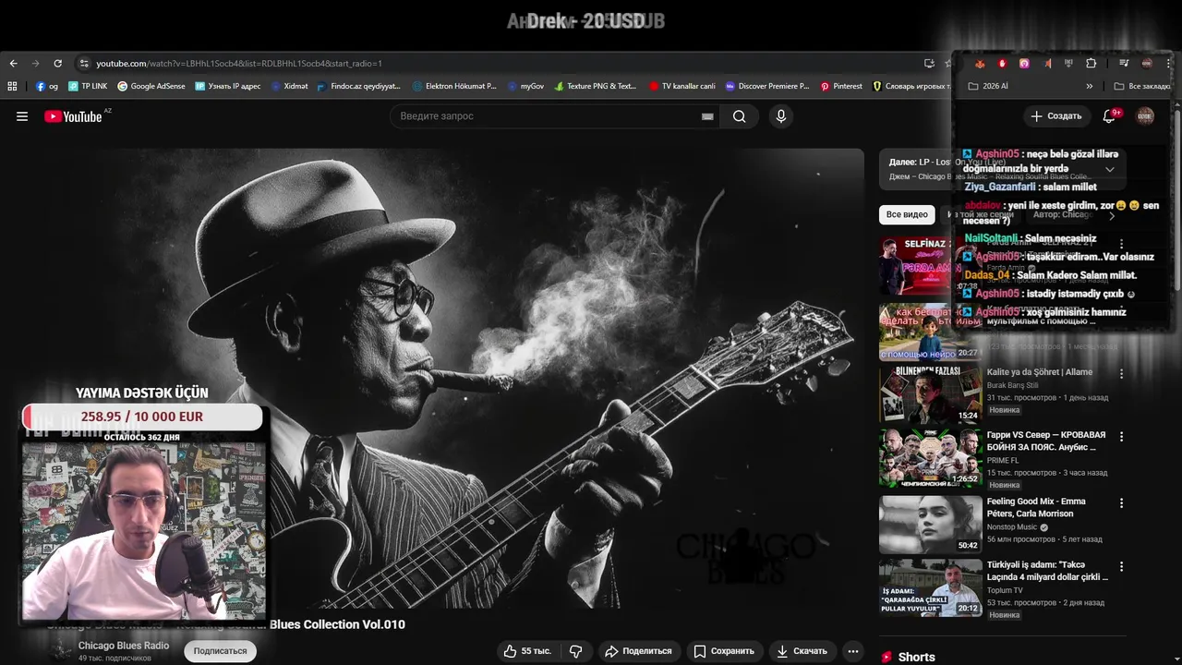Image resolution: width=1182 pixels, height=665 pixels.
Task: Click the browser address bar URL
Action: click(238, 64)
